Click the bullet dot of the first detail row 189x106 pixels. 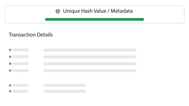(x=10, y=50)
